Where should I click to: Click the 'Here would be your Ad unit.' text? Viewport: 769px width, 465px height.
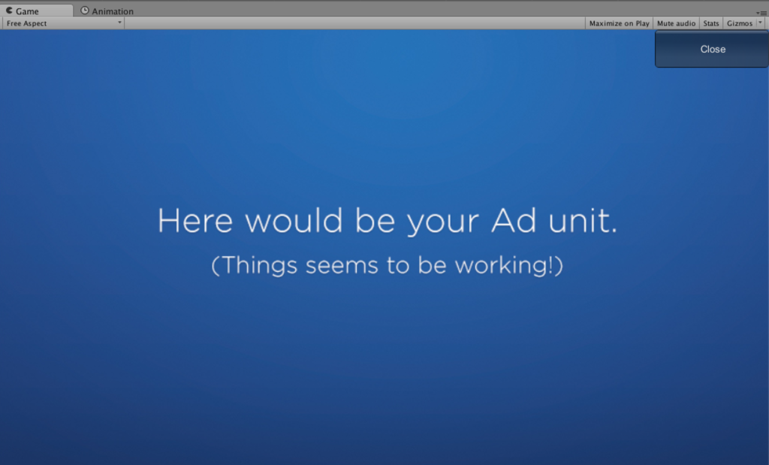pyautogui.click(x=387, y=221)
